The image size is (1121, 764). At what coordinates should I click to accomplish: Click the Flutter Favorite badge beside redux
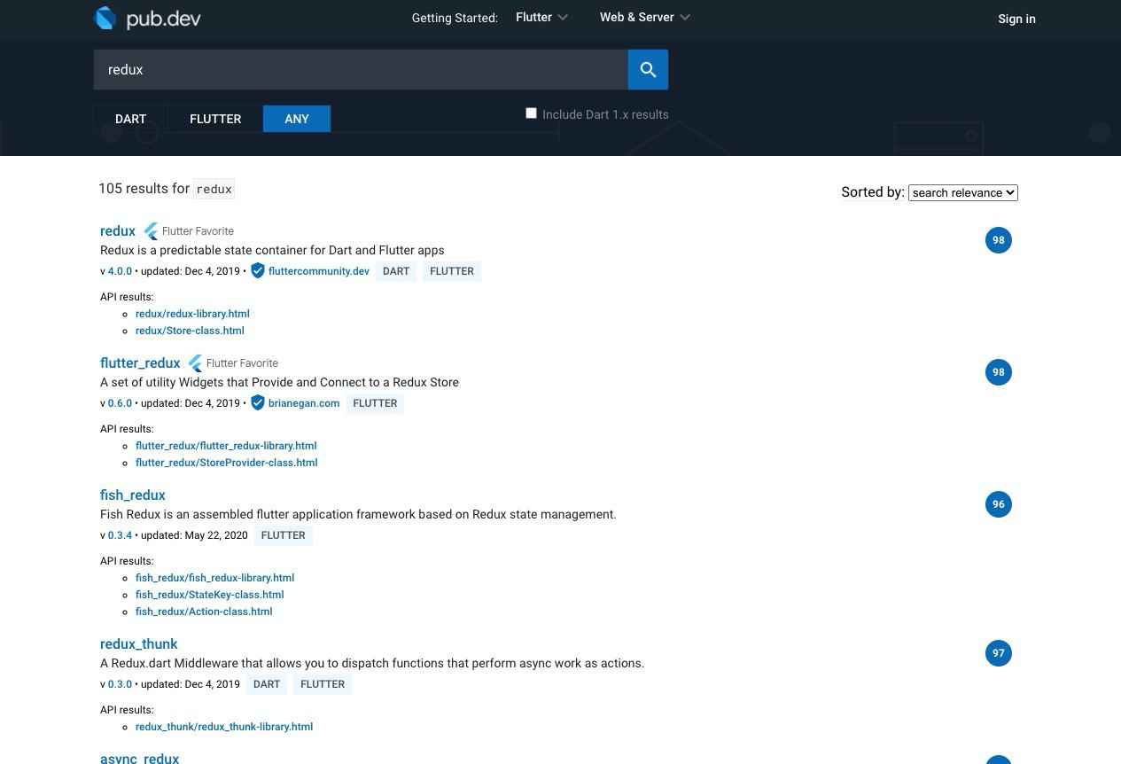point(189,231)
